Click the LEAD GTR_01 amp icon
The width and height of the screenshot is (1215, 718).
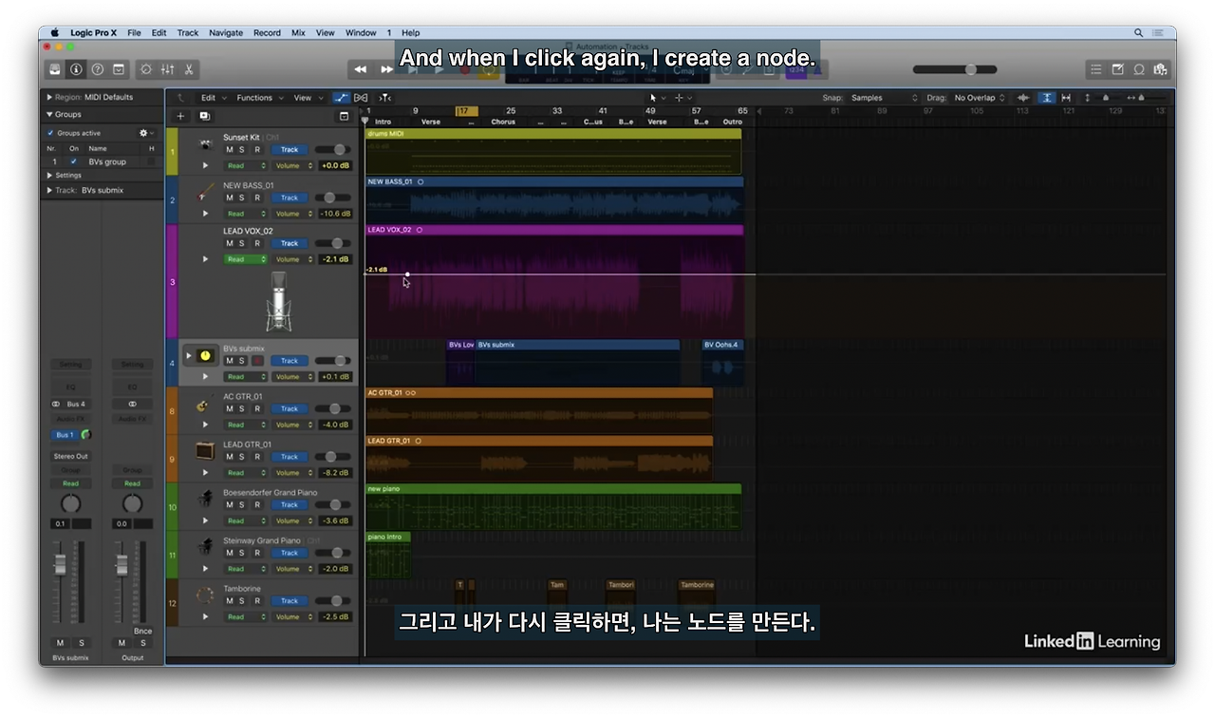click(205, 452)
